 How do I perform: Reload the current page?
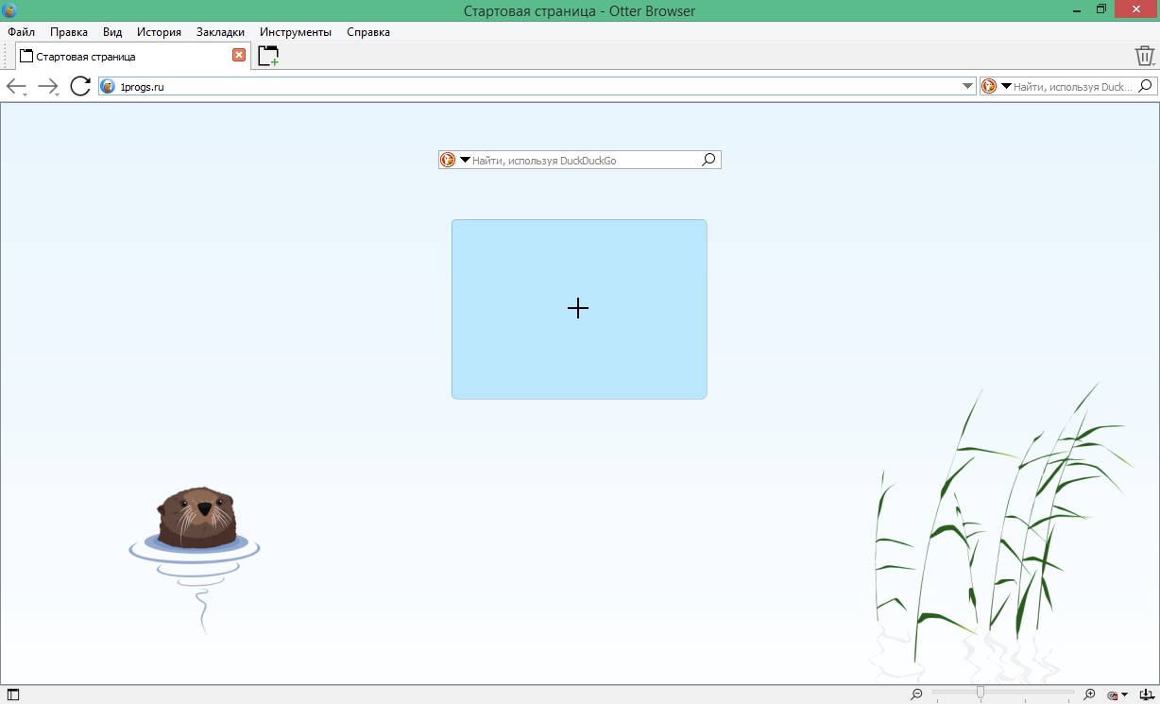click(80, 87)
